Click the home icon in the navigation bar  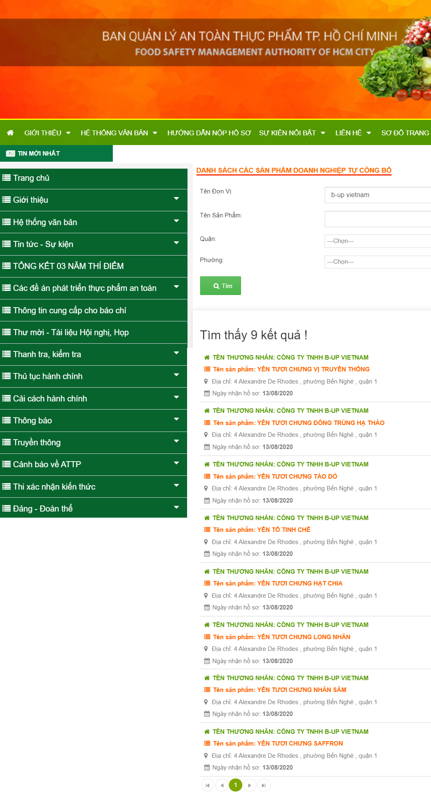(10, 133)
